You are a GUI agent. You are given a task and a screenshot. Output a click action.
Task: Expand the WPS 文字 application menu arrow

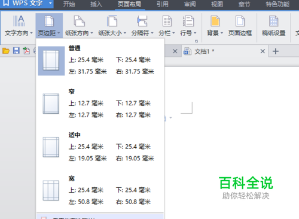click(50, 3)
